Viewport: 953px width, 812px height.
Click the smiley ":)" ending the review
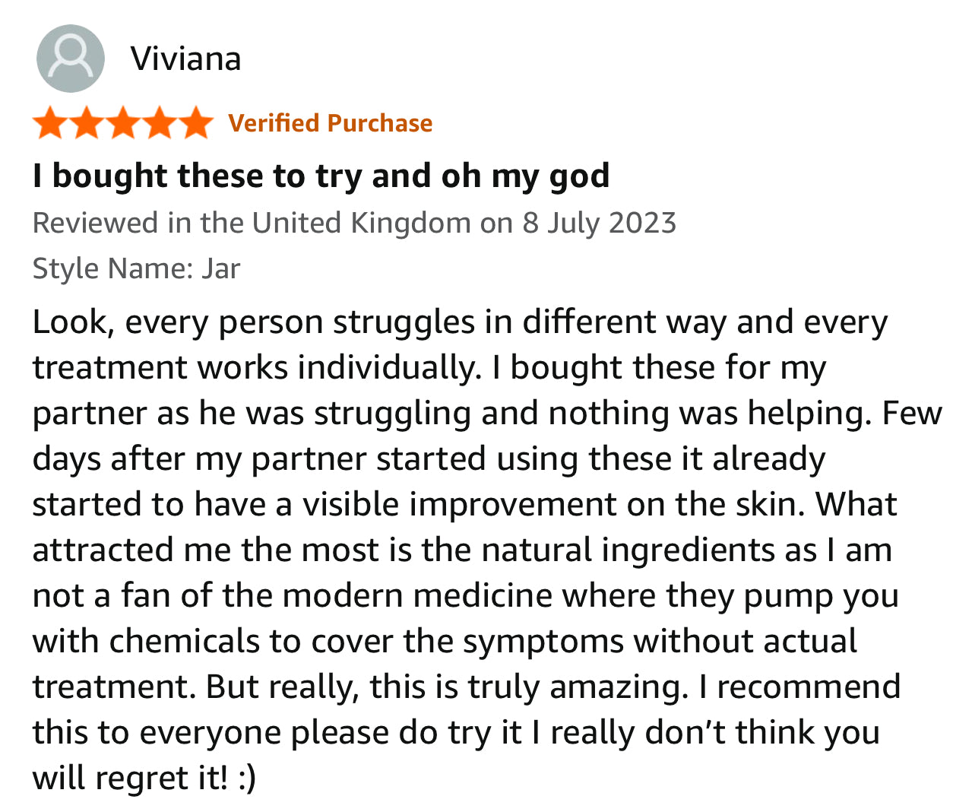coord(246,778)
